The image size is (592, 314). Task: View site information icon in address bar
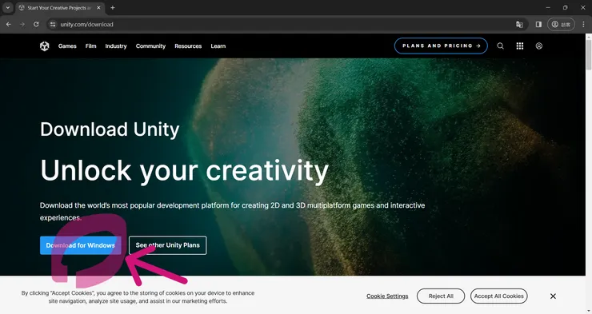pyautogui.click(x=53, y=24)
